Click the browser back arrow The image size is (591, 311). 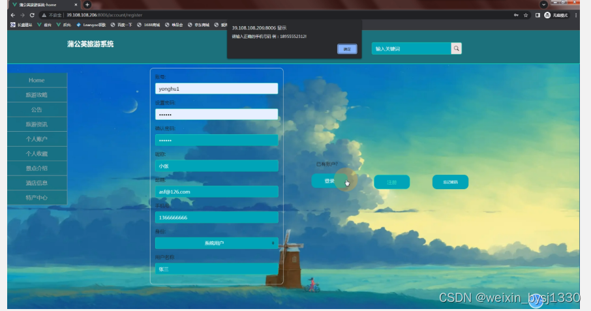(13, 15)
